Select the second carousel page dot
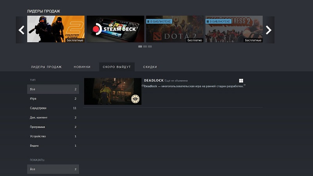Viewport: 313px width, 176px height. [145, 47]
